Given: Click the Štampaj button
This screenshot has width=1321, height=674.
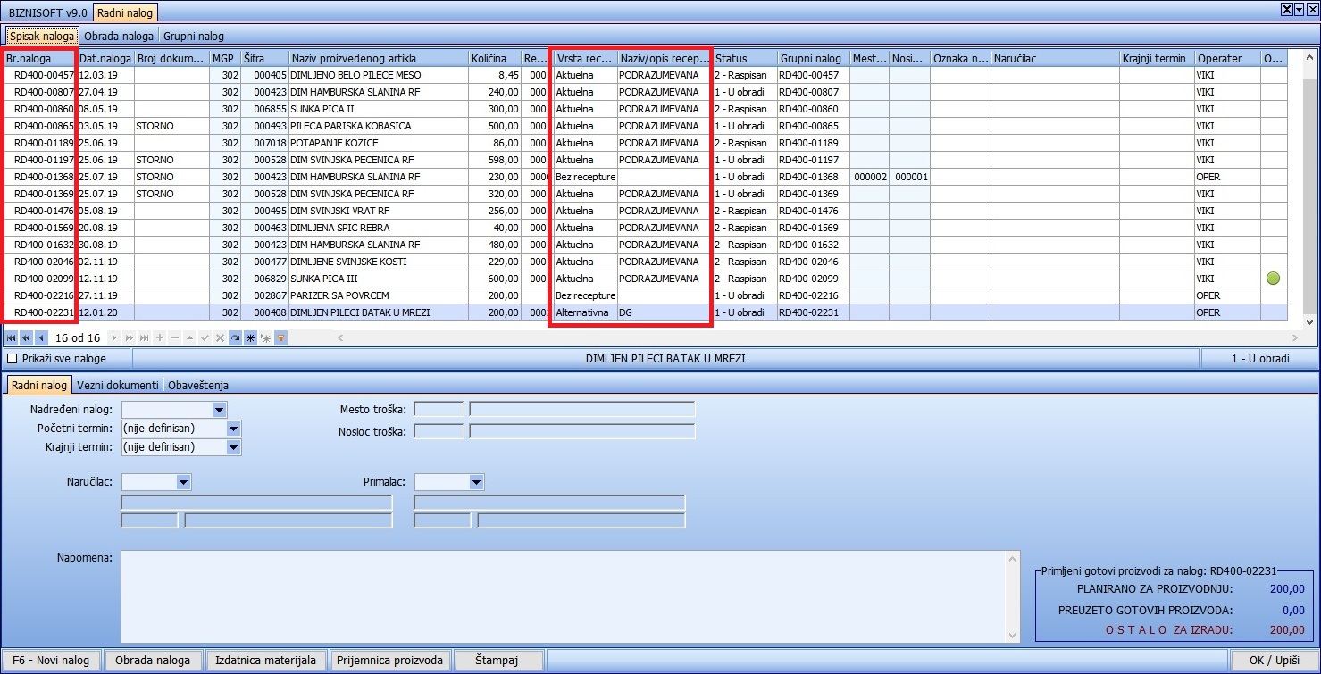Looking at the screenshot, I should pos(498,661).
